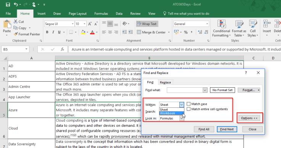This screenshot has width=281, height=148.
Task: Open Cell Styles gallery
Action: pos(253,28)
